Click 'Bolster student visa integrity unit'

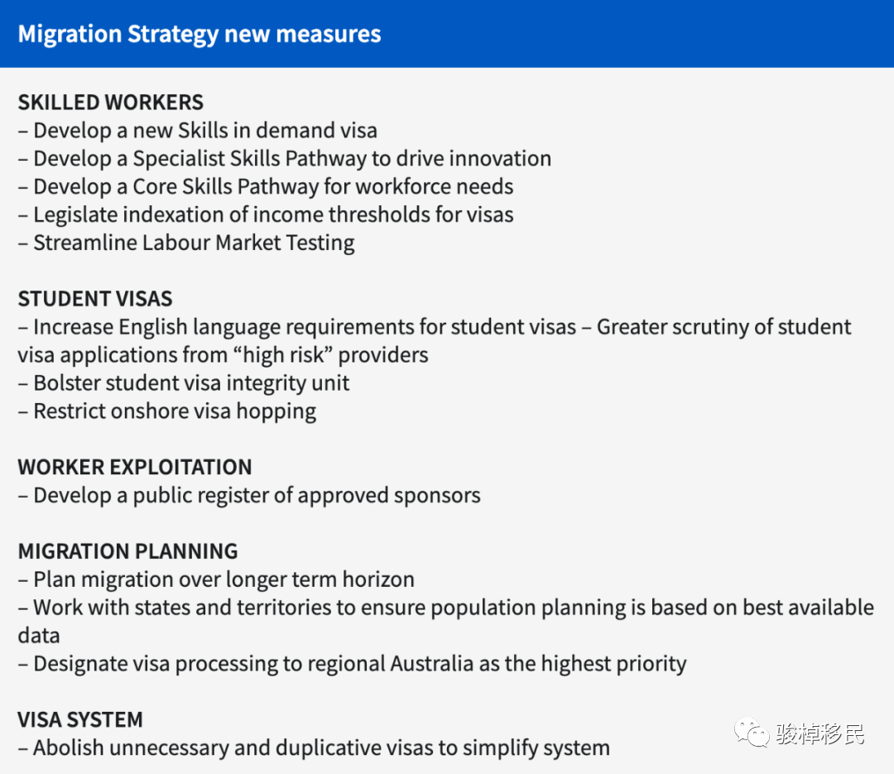(x=184, y=383)
